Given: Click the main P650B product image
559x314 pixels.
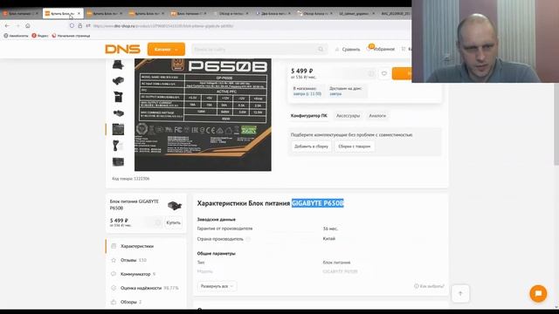Looking at the screenshot, I should [203, 114].
